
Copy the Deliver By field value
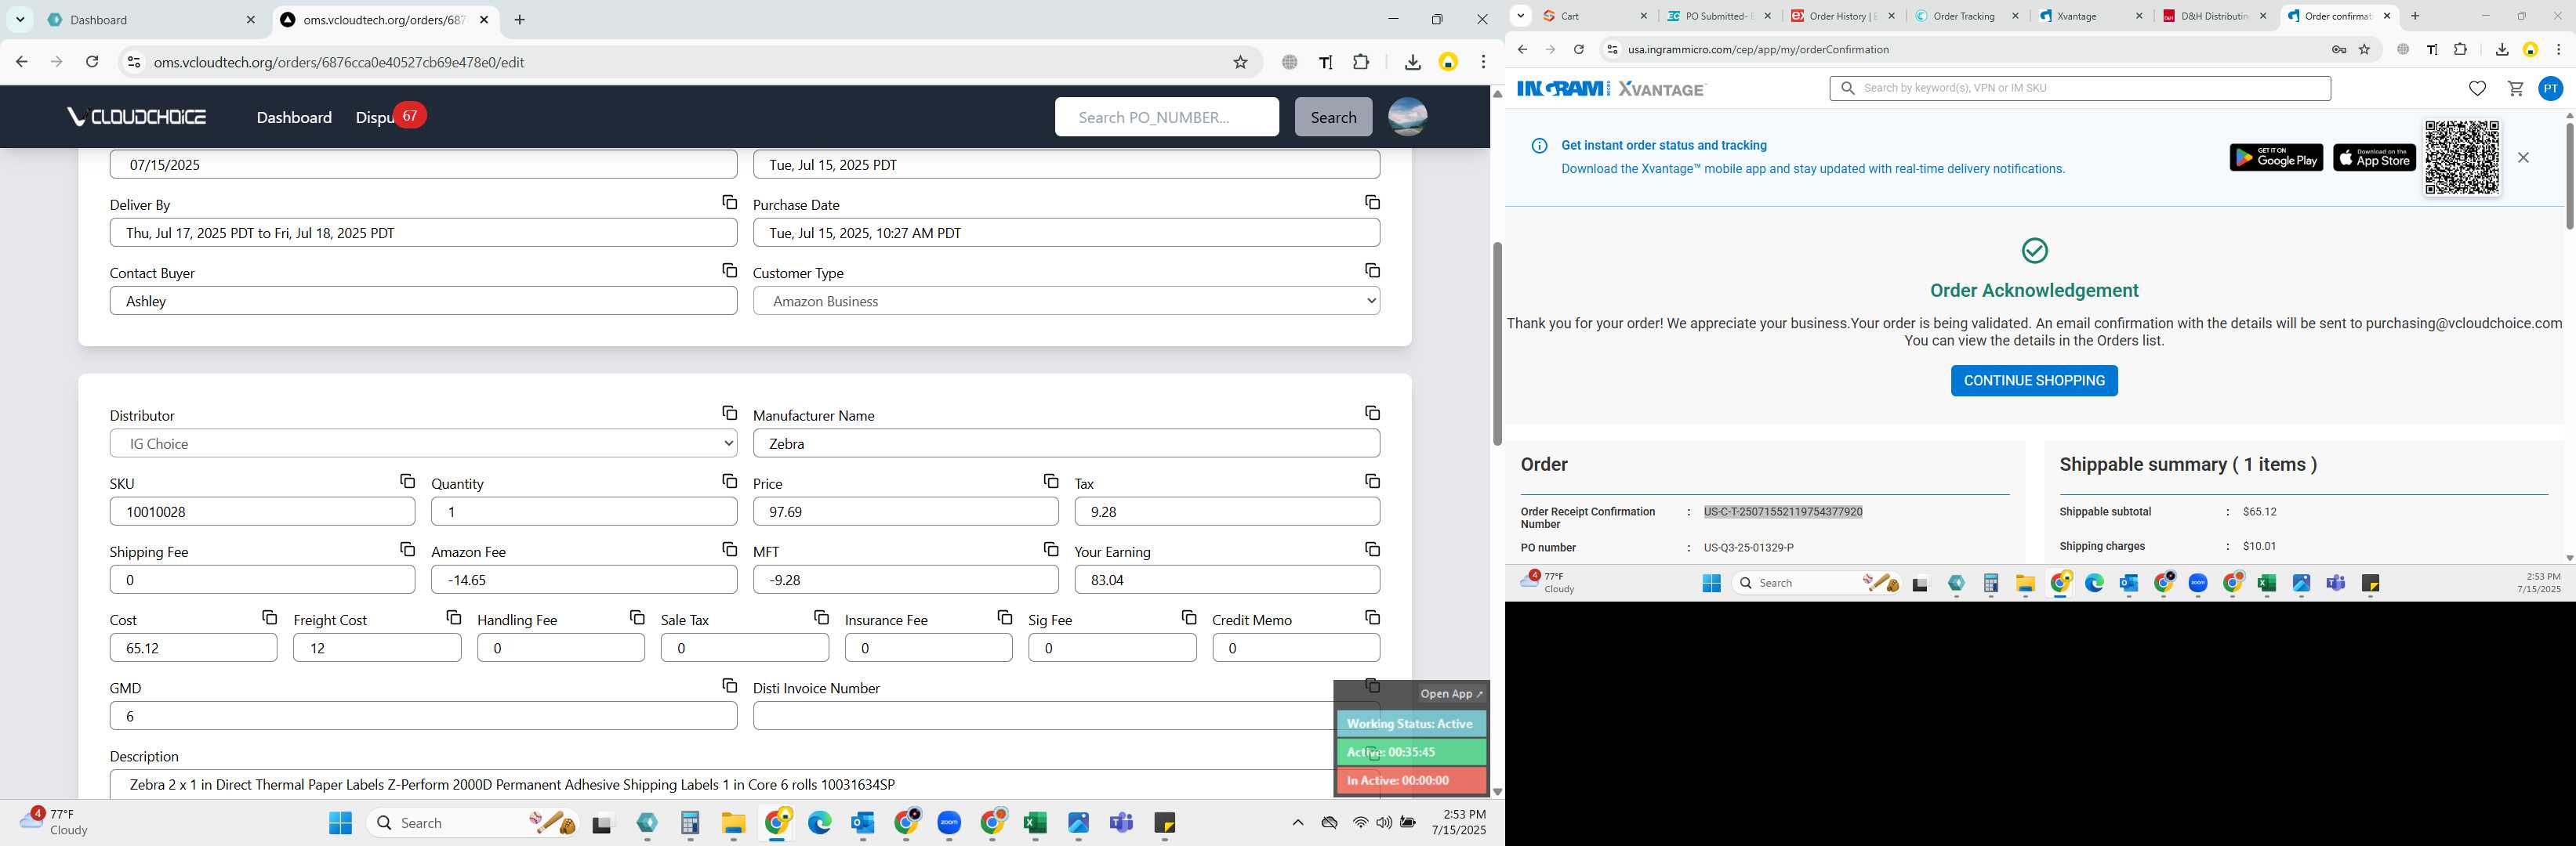click(x=729, y=203)
